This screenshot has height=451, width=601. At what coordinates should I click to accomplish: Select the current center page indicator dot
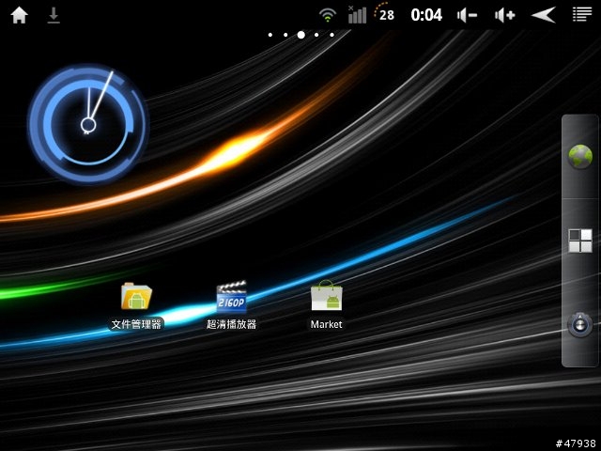click(301, 35)
